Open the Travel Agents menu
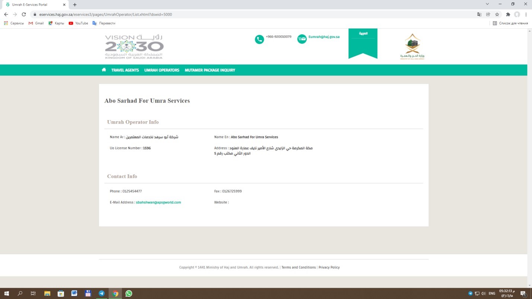The height and width of the screenshot is (299, 532). (x=125, y=70)
